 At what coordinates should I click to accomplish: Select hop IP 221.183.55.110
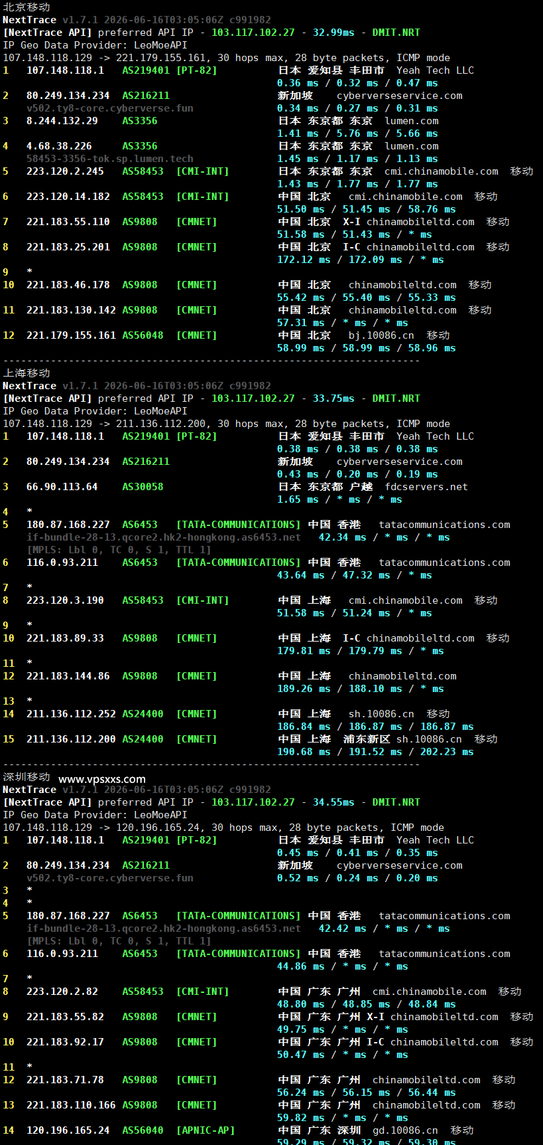(x=68, y=222)
